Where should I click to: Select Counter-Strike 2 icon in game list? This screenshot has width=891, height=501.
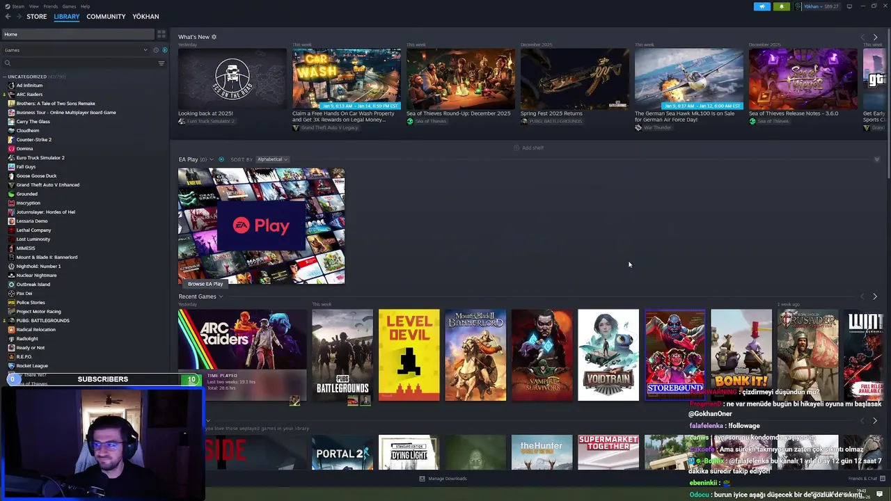(x=11, y=140)
